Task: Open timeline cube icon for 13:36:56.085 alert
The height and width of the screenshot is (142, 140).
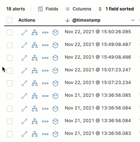Action: [55, 96]
